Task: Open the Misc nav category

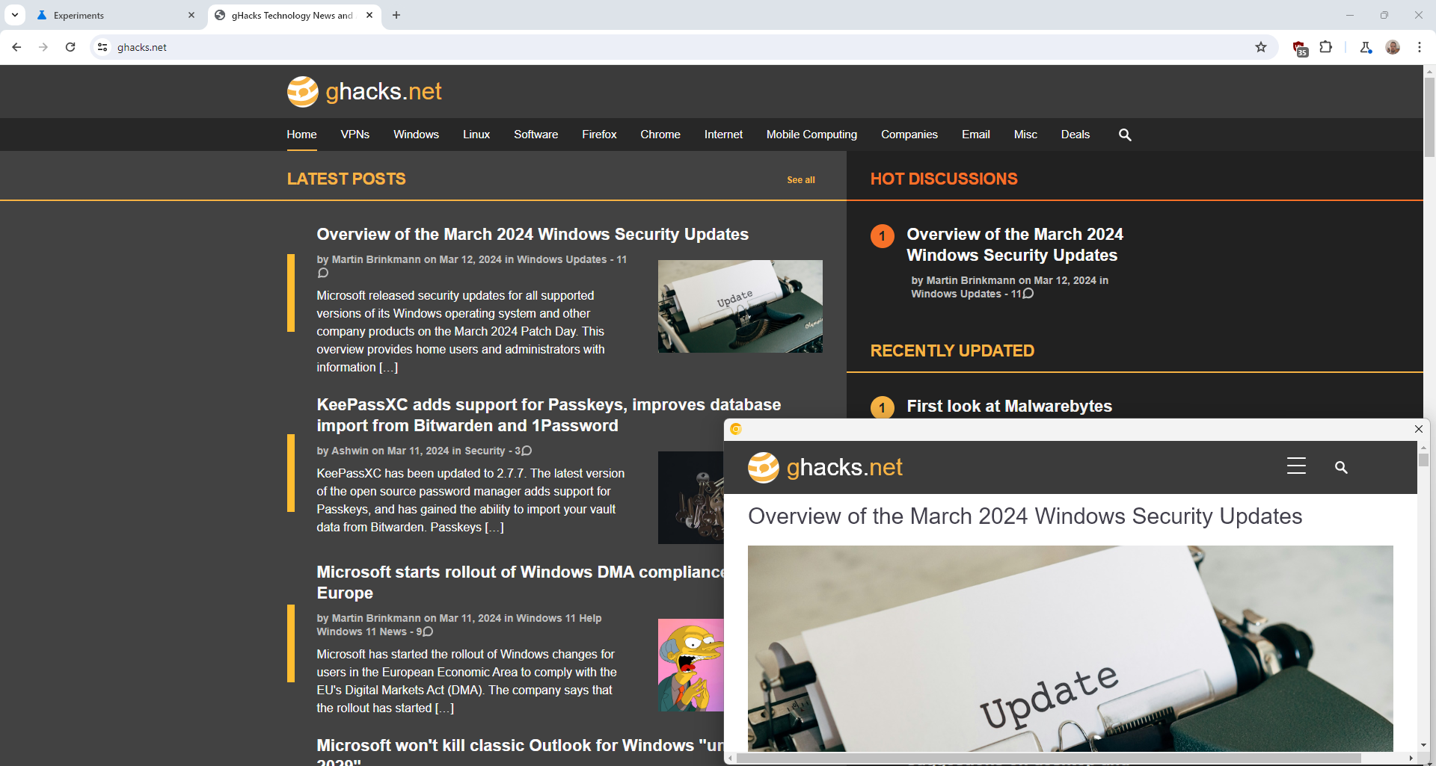Action: click(1025, 135)
